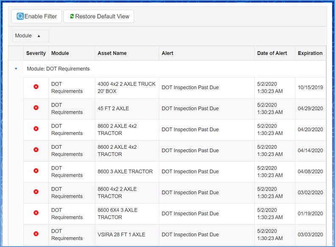Toggle sort arrow on Module grouping chip
This screenshot has width=335, height=247.
pos(39,36)
